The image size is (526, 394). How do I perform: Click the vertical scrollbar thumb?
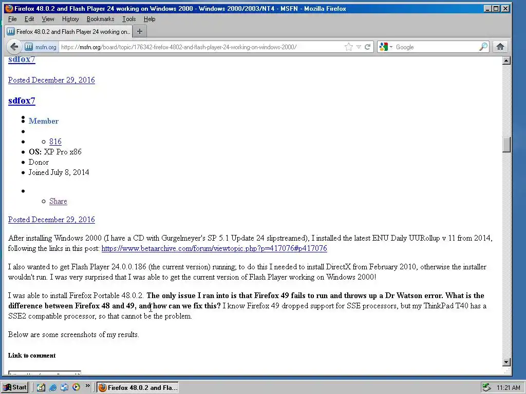[x=506, y=145]
